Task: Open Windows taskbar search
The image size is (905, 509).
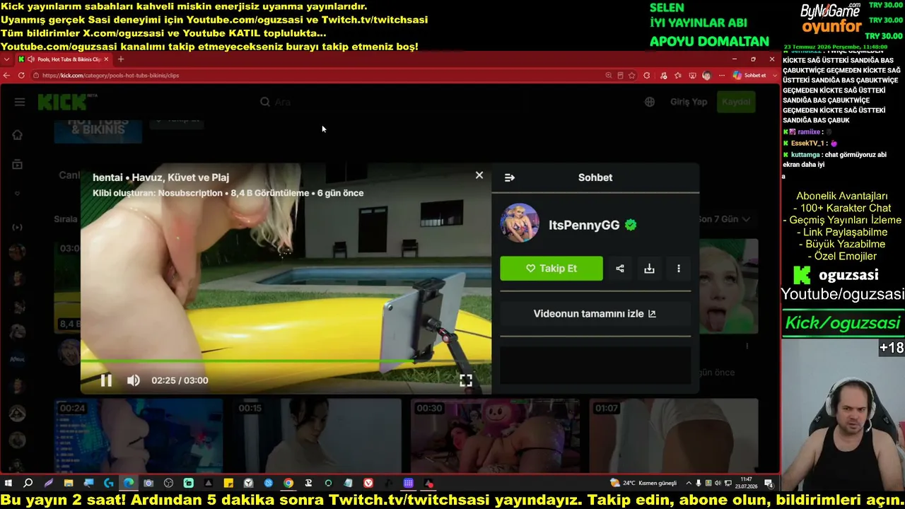Action: (x=28, y=484)
